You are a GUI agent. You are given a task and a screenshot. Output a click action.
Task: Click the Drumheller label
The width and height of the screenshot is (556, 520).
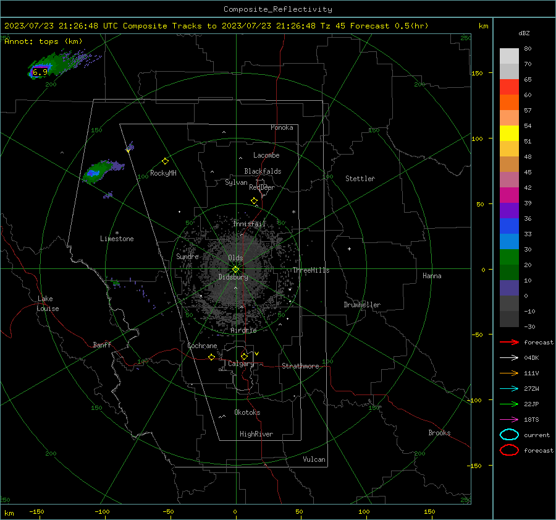362,305
